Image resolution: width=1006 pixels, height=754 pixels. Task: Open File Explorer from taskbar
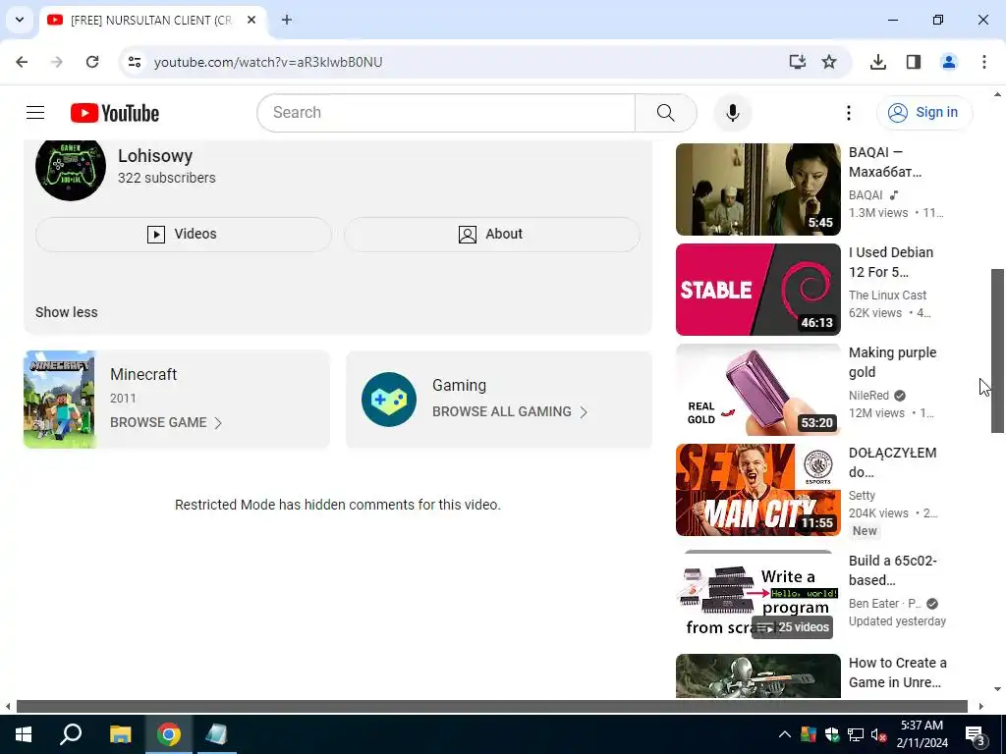[120, 734]
